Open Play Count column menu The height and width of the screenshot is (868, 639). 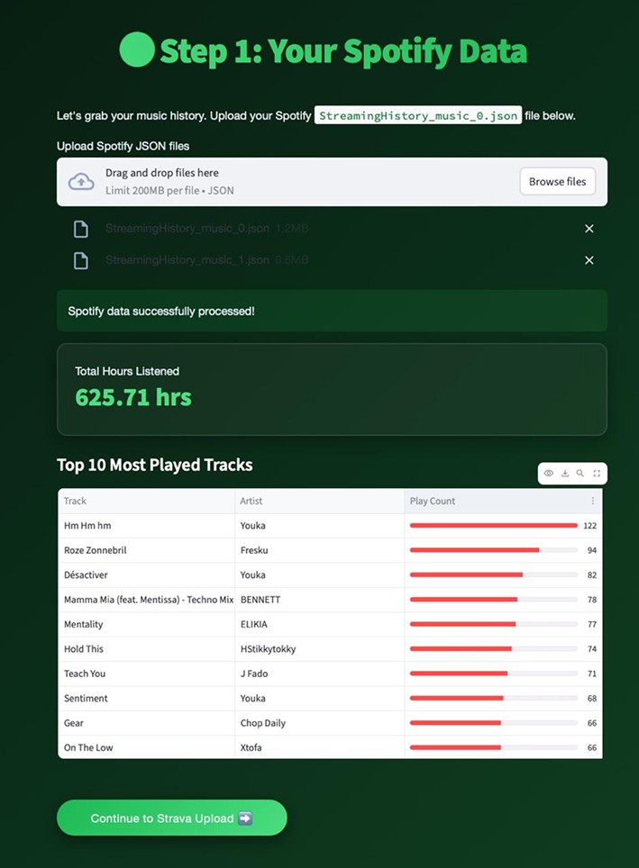(x=592, y=501)
